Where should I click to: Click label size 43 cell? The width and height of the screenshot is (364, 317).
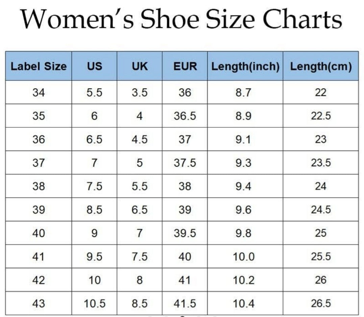click(x=39, y=303)
